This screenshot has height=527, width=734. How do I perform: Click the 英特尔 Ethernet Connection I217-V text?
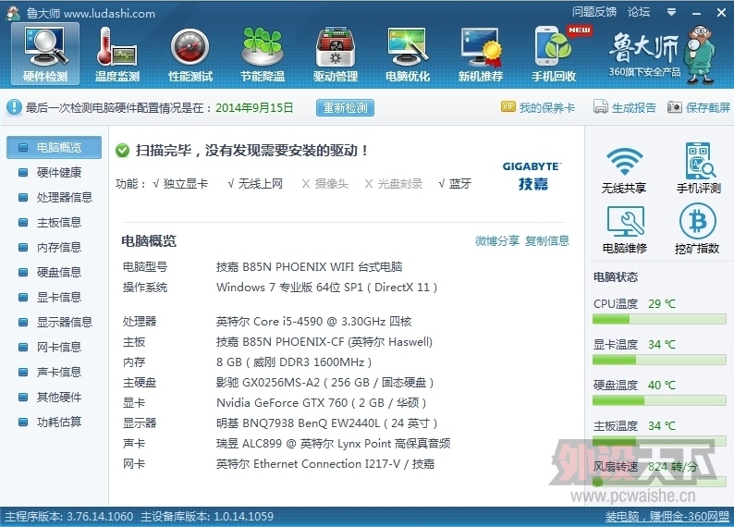[325, 464]
